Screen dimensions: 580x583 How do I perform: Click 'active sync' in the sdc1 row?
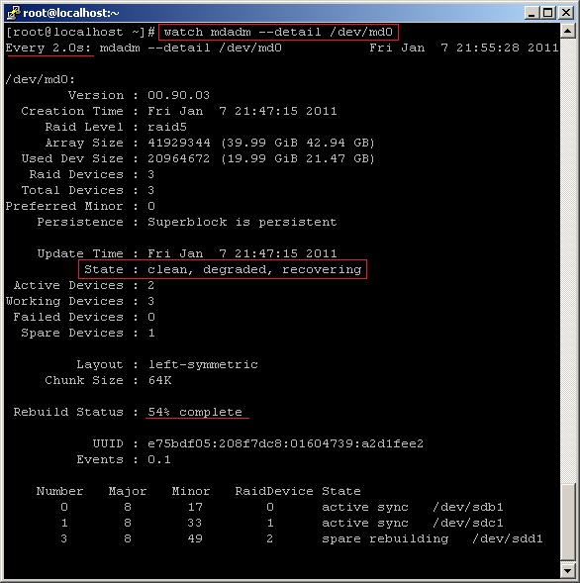[x=365, y=523]
